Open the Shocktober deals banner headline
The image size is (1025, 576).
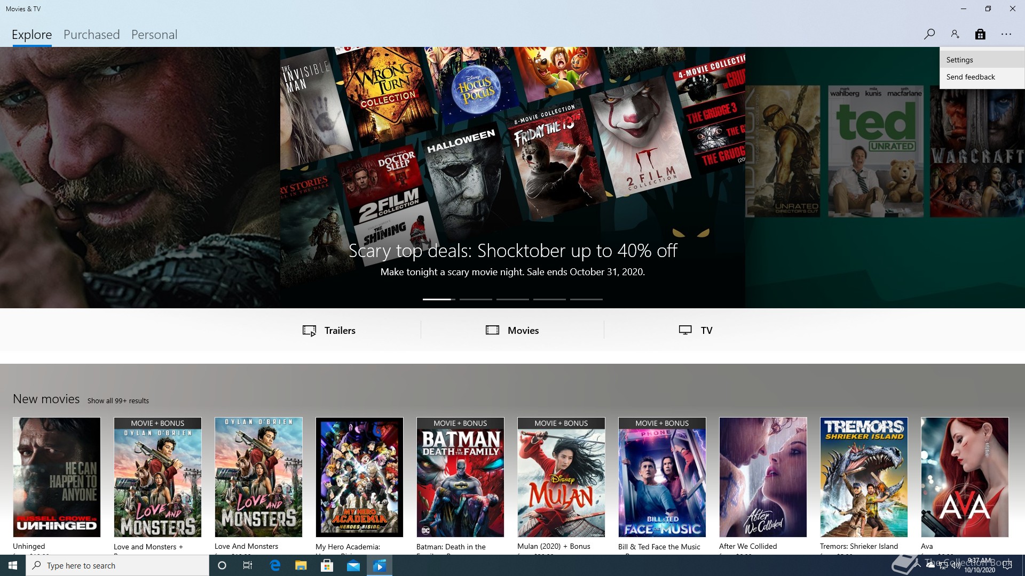(512, 250)
